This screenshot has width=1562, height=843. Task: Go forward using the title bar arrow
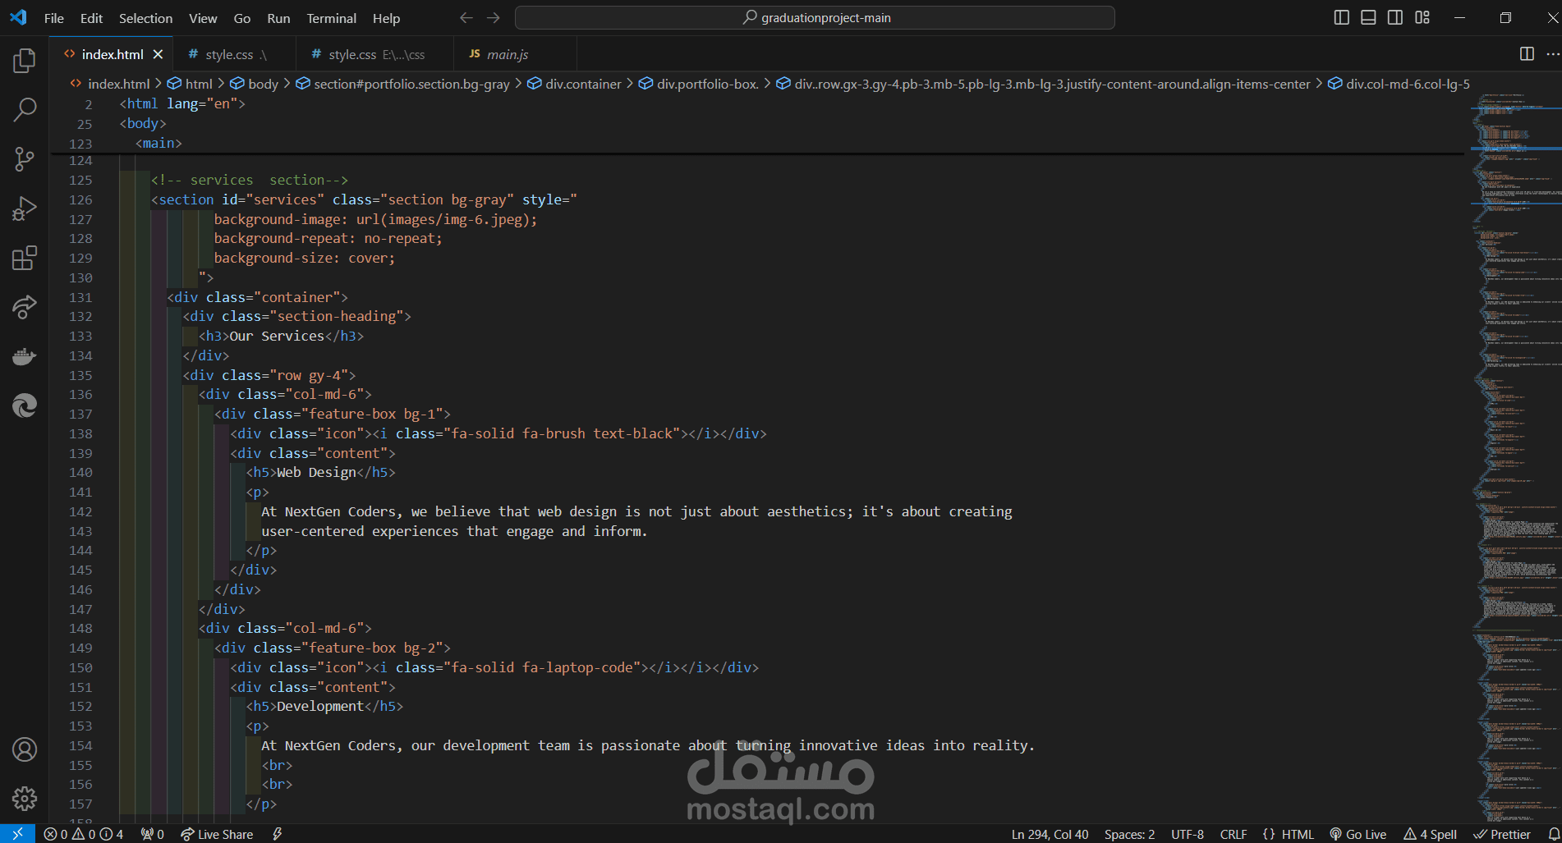point(493,17)
